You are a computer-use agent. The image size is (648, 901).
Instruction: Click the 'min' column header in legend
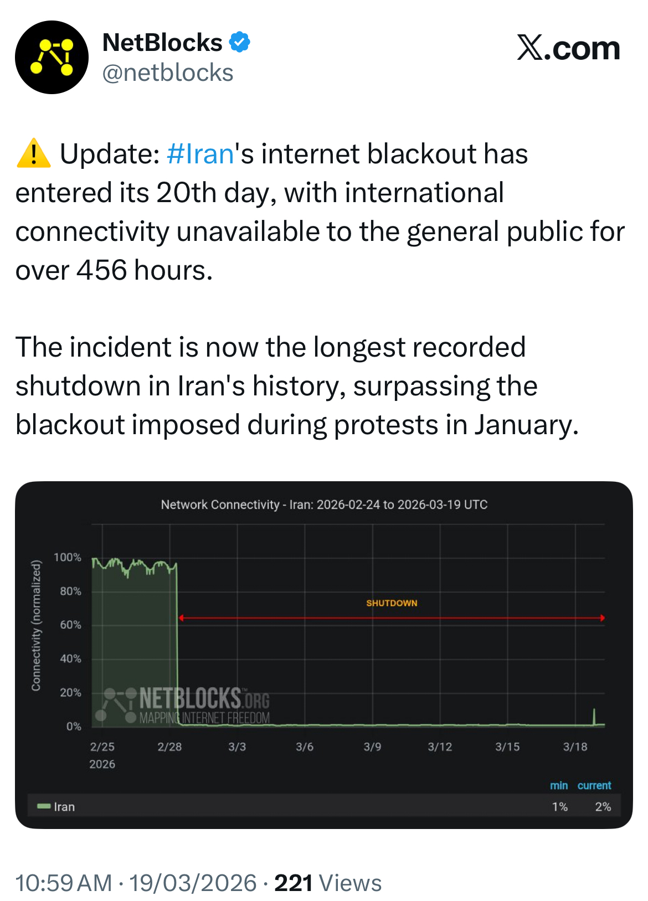559,785
